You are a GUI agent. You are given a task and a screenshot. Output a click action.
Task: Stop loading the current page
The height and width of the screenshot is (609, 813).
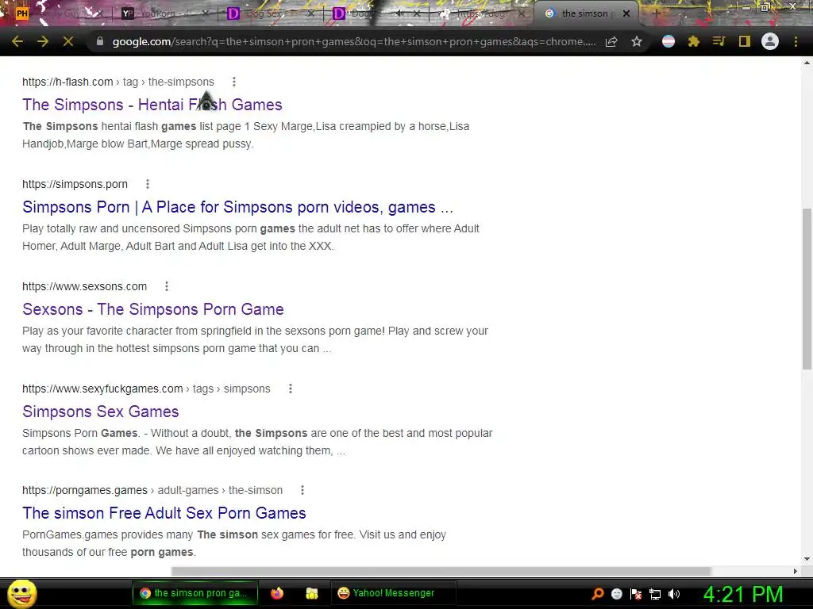click(68, 41)
